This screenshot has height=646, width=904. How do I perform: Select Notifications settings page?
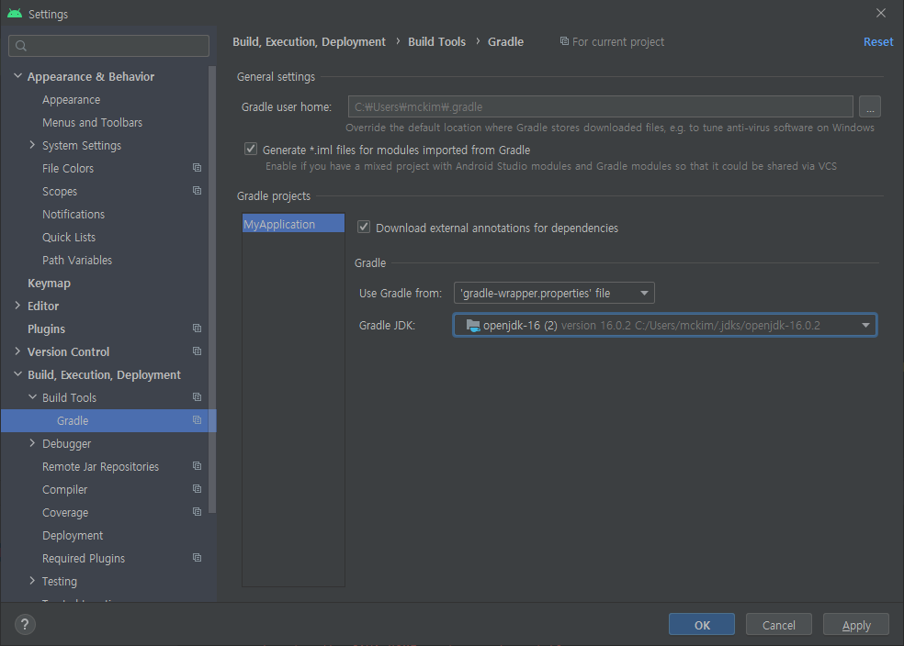(x=73, y=214)
